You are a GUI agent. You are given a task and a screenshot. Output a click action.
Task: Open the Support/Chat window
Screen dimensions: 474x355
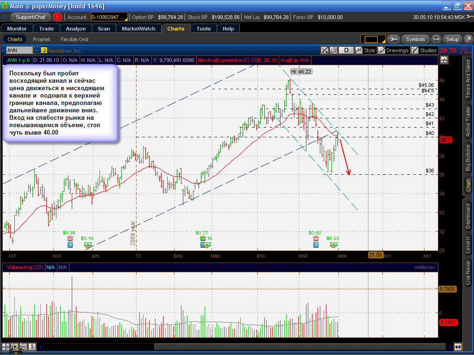[31, 17]
